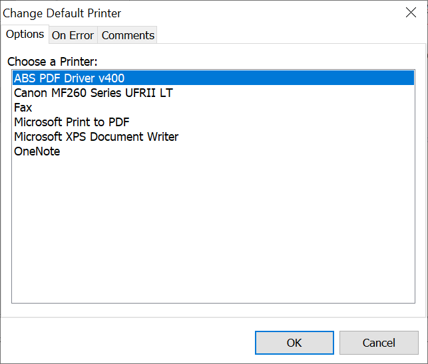This screenshot has height=364, width=428.
Task: Click the Change Default Printer title text
Action: [63, 13]
